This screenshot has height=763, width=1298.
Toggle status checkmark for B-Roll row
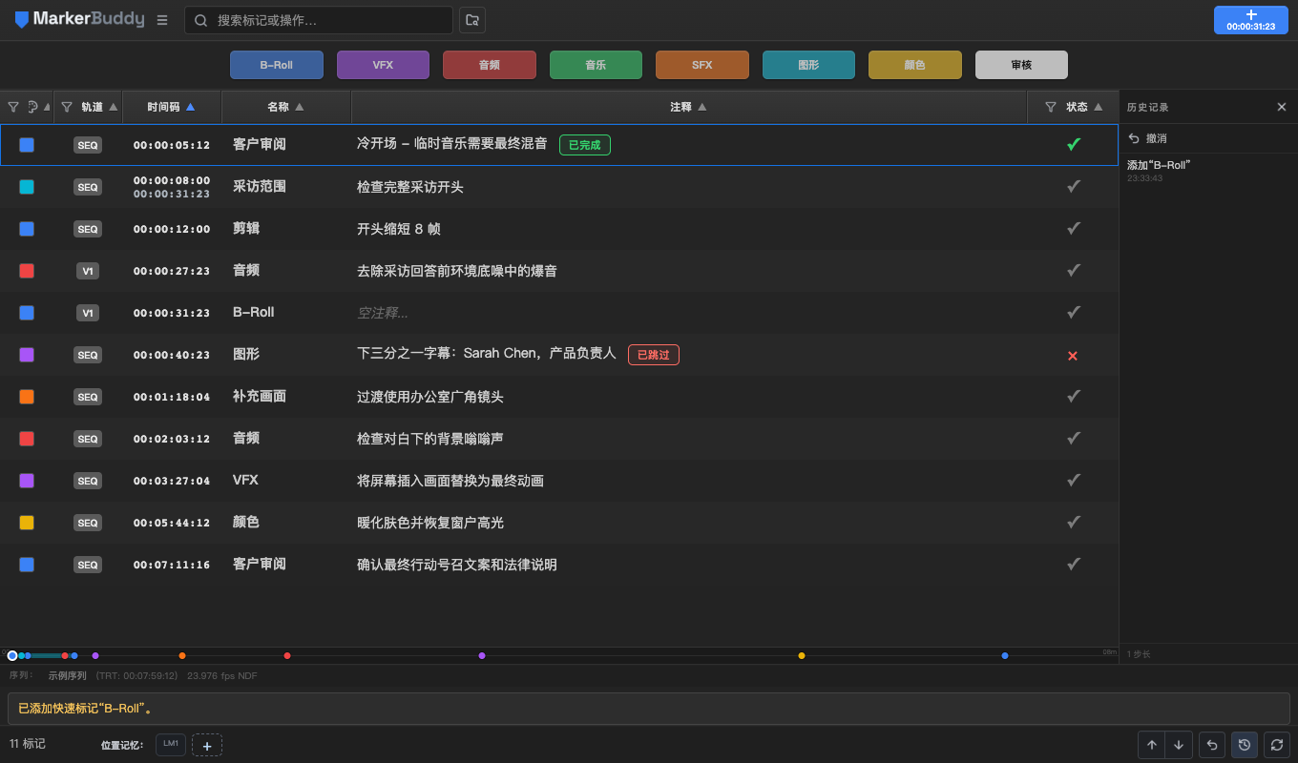point(1074,313)
